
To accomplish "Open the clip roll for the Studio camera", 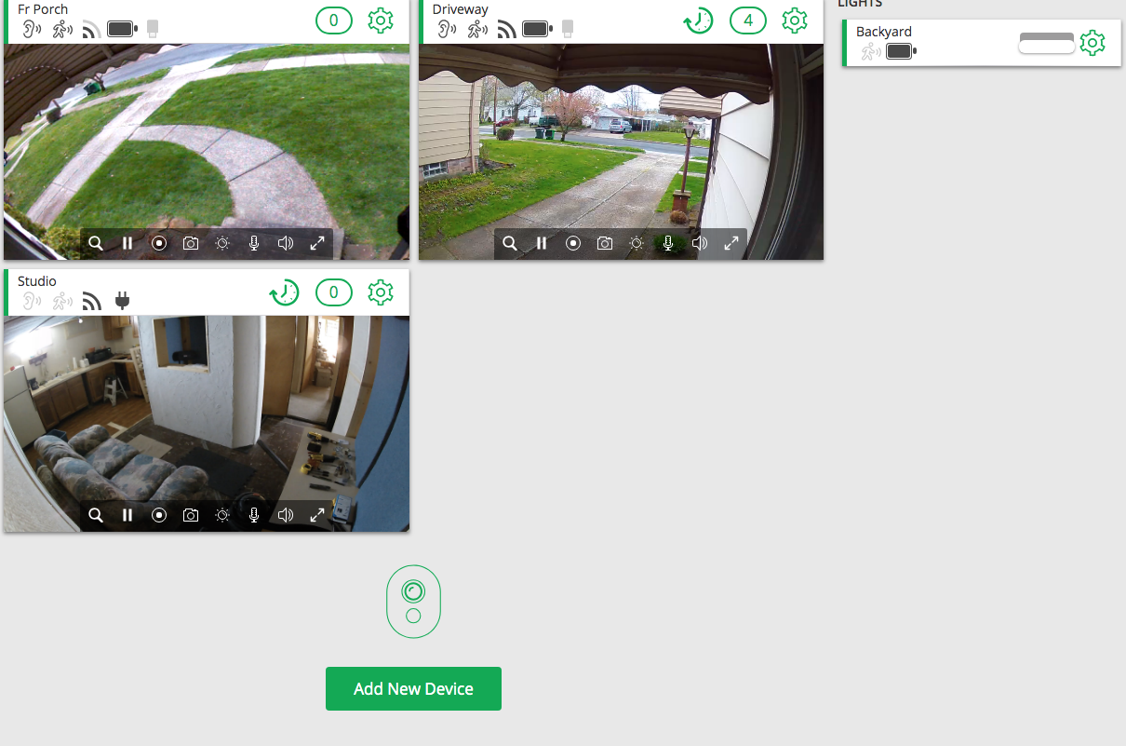I will pos(284,292).
